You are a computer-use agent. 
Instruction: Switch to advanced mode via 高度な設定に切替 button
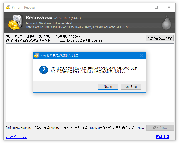click(x=160, y=38)
